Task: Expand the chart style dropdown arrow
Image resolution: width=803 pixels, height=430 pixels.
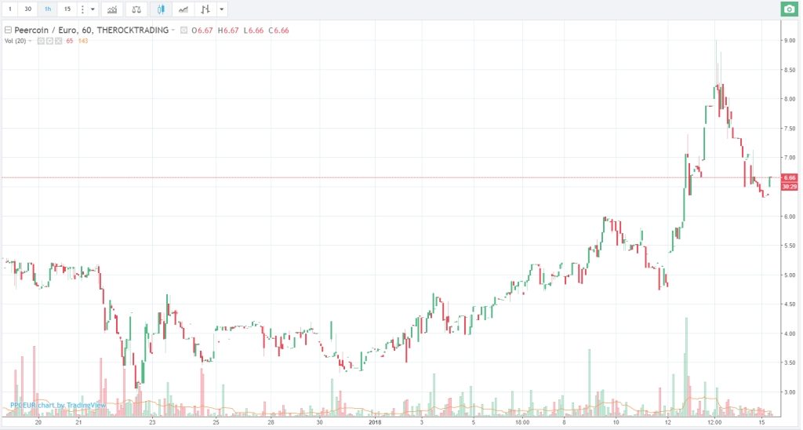Action: tap(222, 9)
